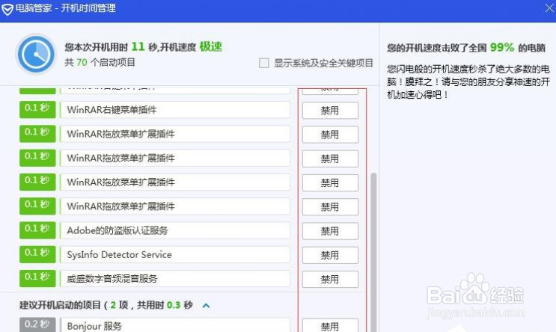Click the 0.1 秒 badge beside Adobe的防盗版认证服务
Image resolution: width=556 pixels, height=332 pixels.
click(x=37, y=230)
